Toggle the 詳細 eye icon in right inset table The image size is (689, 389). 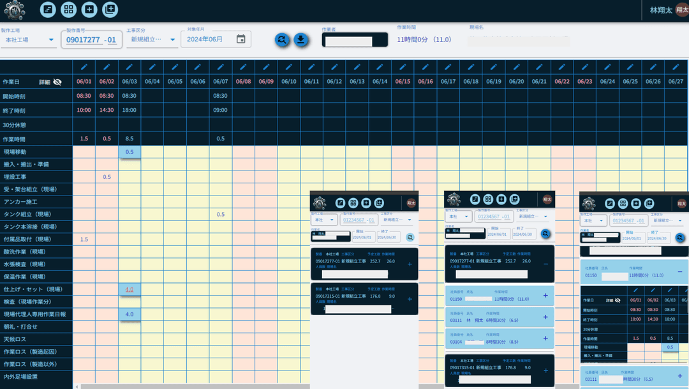[618, 300]
